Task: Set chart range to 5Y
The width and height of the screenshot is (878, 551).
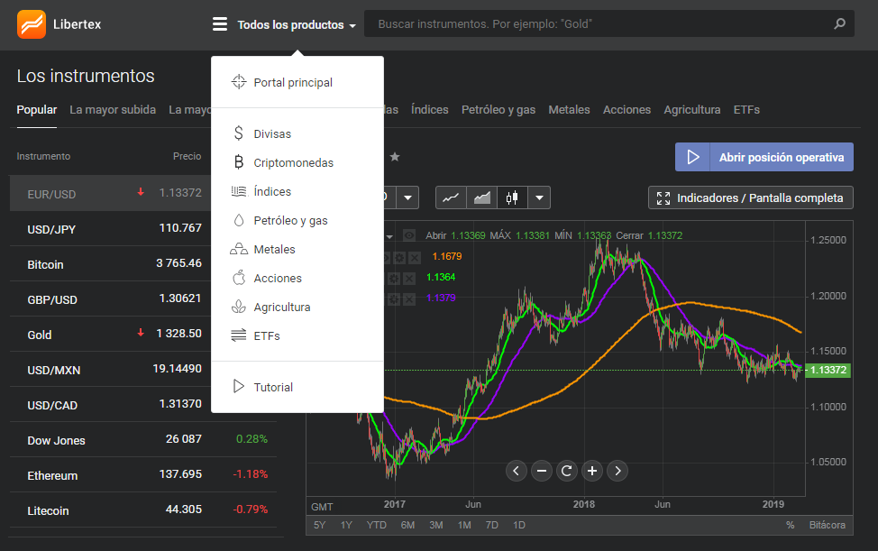Action: coord(319,525)
